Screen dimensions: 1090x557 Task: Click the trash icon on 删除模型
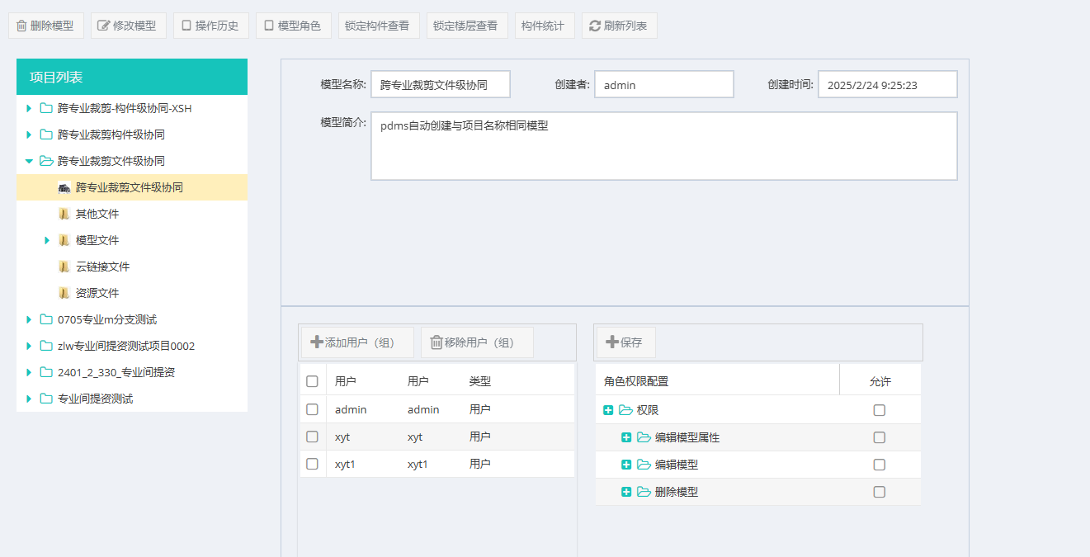coord(21,26)
